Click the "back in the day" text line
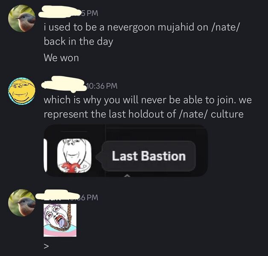 (x=79, y=41)
